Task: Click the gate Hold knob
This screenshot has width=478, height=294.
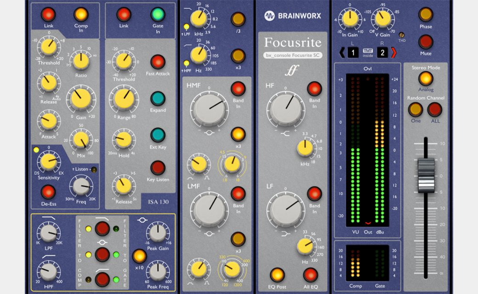Action: pyautogui.click(x=124, y=140)
